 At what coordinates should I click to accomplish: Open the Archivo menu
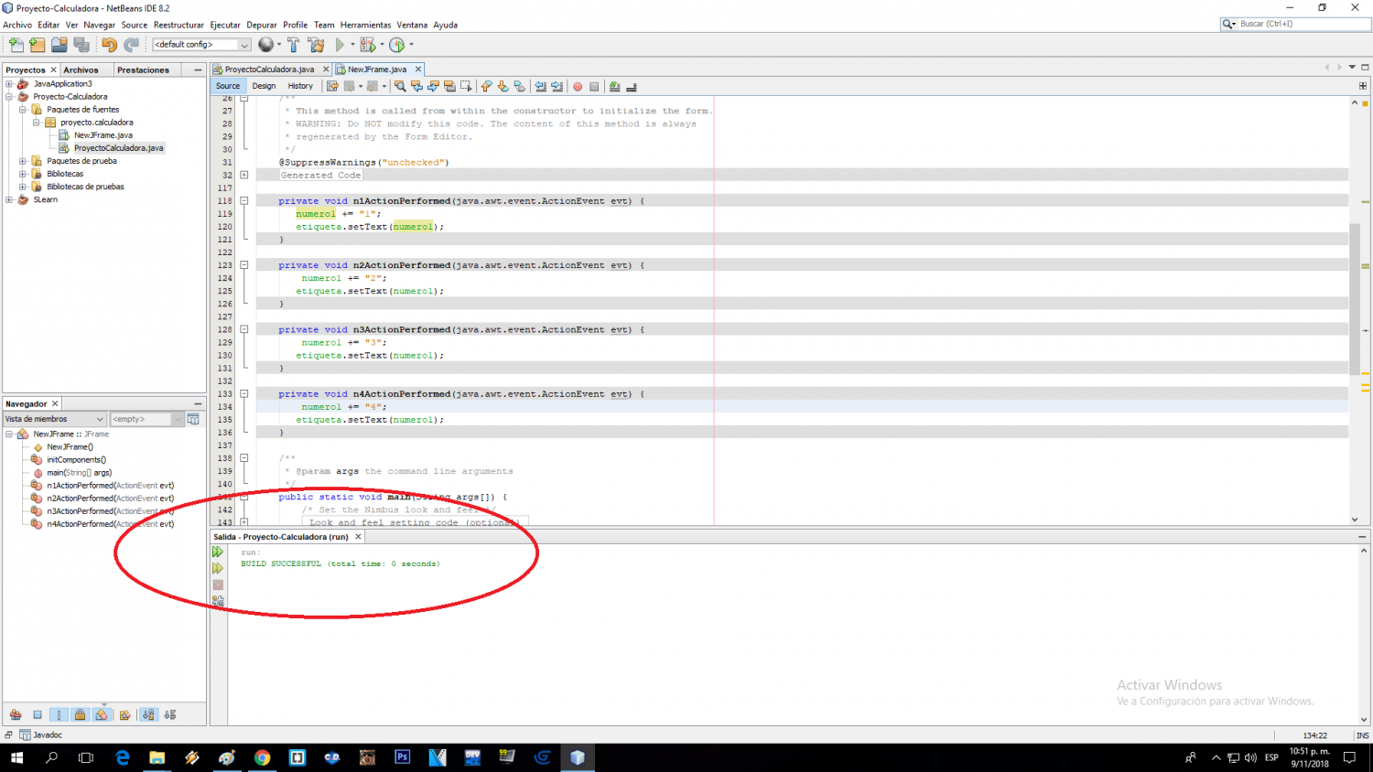(17, 25)
